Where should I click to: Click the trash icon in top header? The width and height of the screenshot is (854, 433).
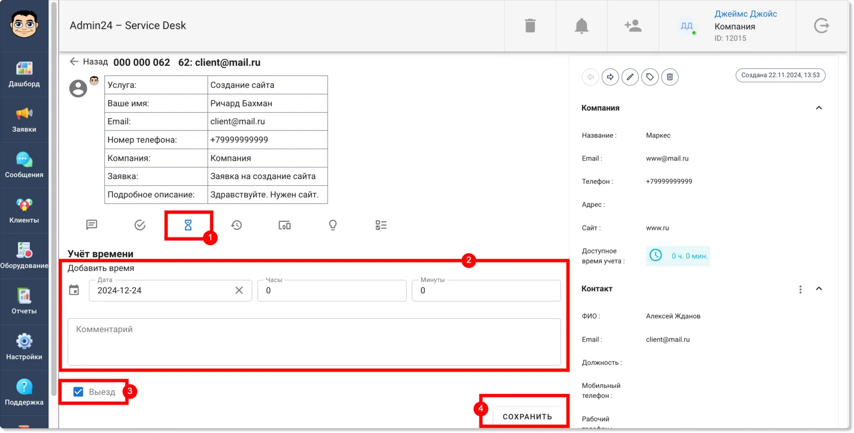coord(530,25)
